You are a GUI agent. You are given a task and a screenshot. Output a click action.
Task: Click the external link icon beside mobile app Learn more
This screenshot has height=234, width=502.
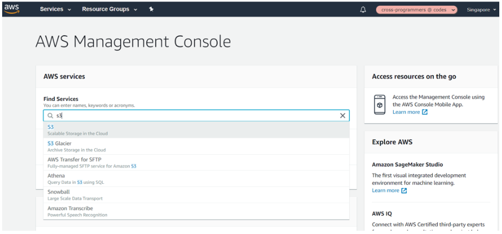point(425,112)
